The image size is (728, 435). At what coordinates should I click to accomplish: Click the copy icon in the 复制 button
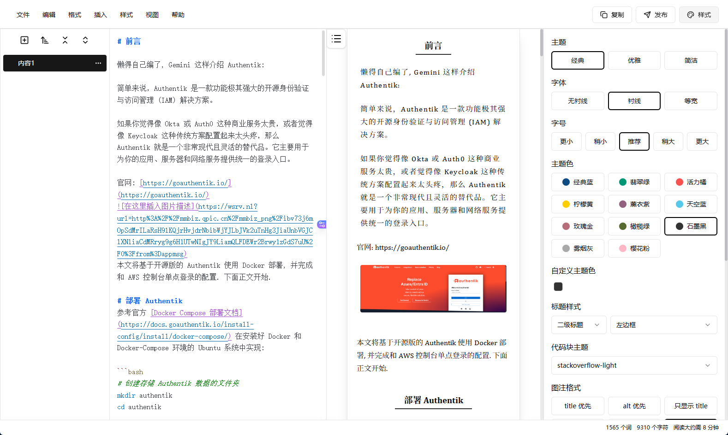coord(603,15)
